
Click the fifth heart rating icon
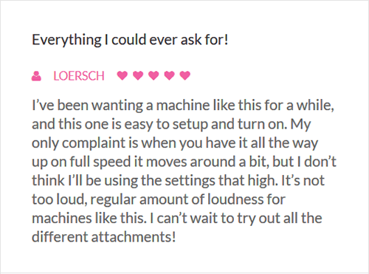tap(185, 75)
